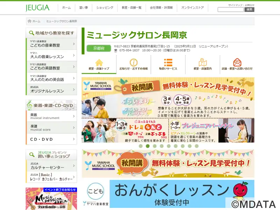
Task: Click the map icon for 教室・店舗案内
Action: 203,63
